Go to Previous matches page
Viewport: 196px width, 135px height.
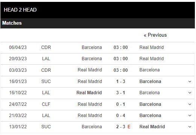tap(155, 35)
